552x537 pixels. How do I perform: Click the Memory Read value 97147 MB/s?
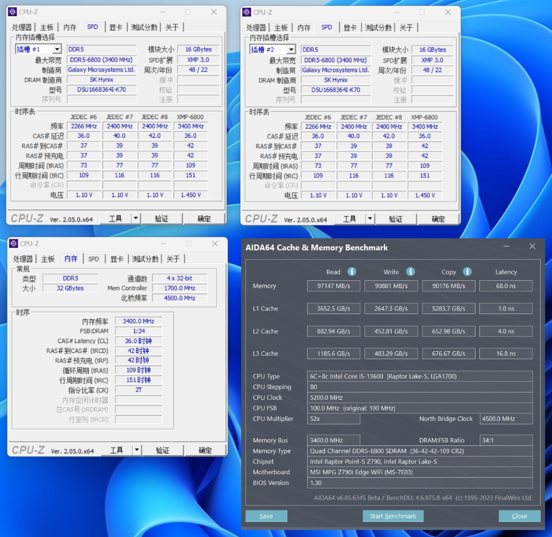click(334, 286)
